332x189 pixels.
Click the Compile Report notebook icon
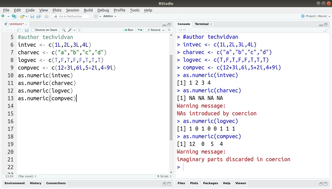pos(81,30)
